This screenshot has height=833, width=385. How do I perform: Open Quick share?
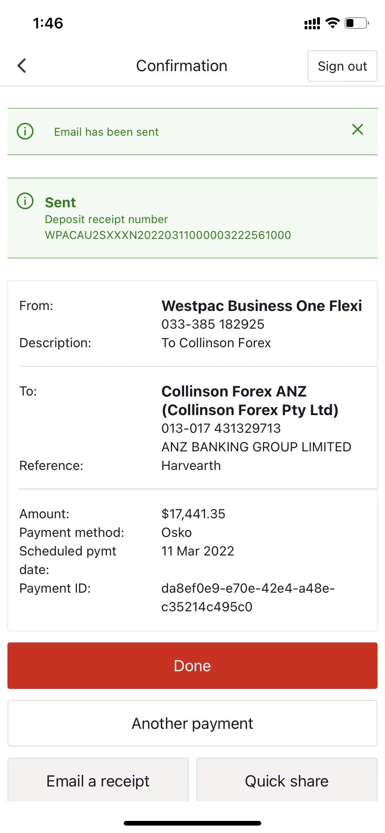pyautogui.click(x=287, y=780)
